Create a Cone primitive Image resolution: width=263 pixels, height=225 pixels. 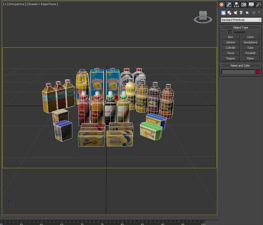pyautogui.click(x=251, y=37)
